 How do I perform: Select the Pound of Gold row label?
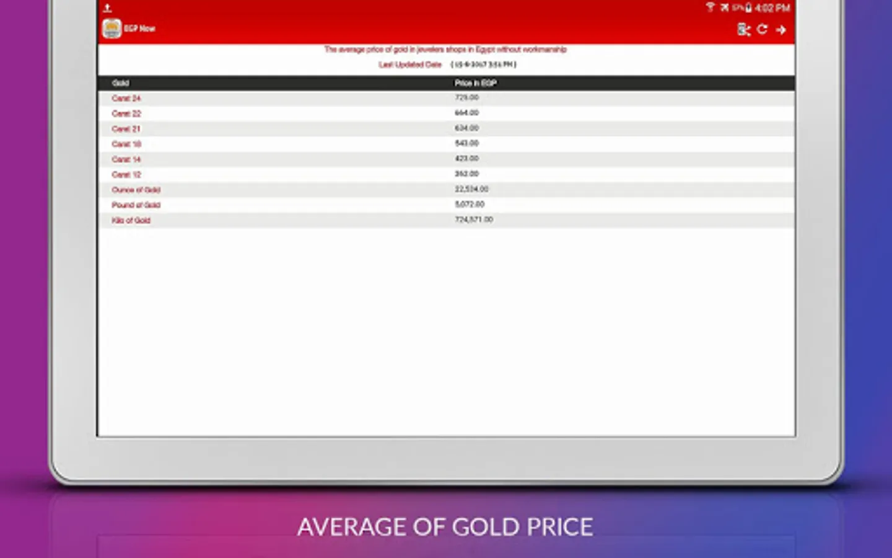[136, 205]
